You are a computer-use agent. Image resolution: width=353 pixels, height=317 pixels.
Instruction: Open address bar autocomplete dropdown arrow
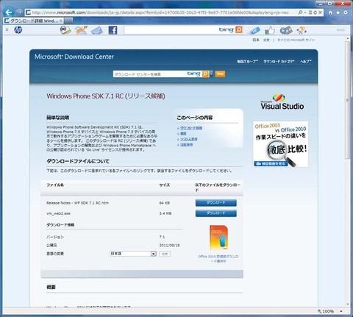click(x=305, y=13)
